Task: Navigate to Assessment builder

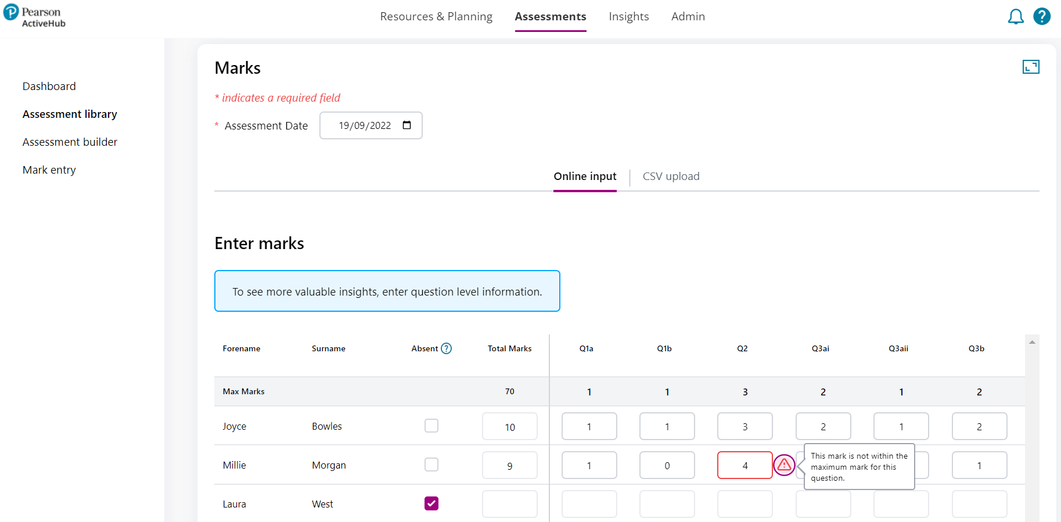Action: [70, 142]
